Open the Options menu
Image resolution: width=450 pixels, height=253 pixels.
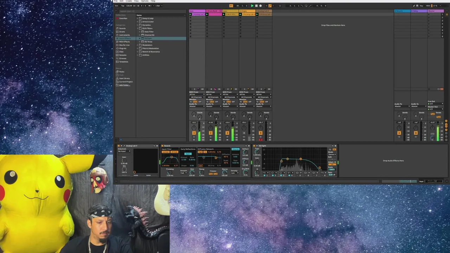[x=144, y=1]
